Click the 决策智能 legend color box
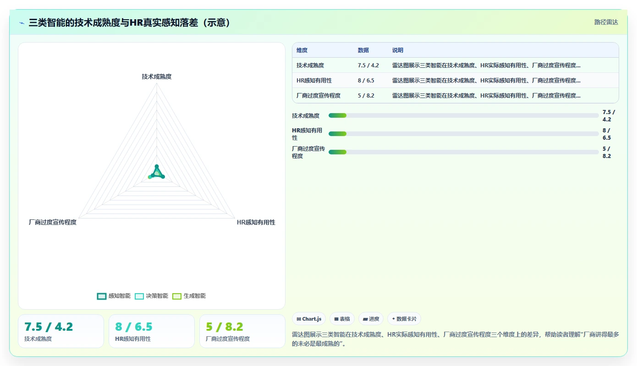 [139, 296]
